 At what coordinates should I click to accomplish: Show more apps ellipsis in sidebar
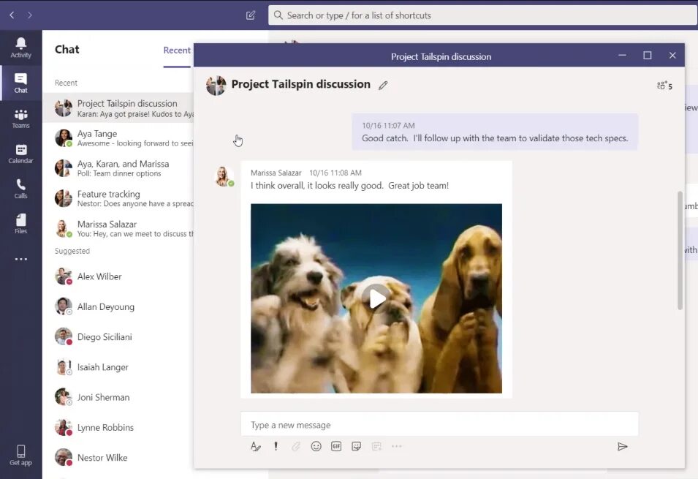pyautogui.click(x=21, y=259)
